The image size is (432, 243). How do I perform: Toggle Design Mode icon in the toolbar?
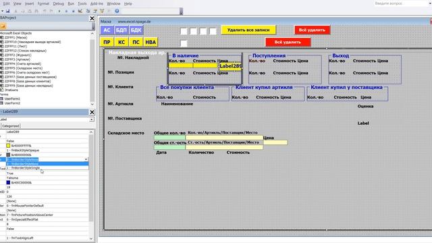coord(80,11)
